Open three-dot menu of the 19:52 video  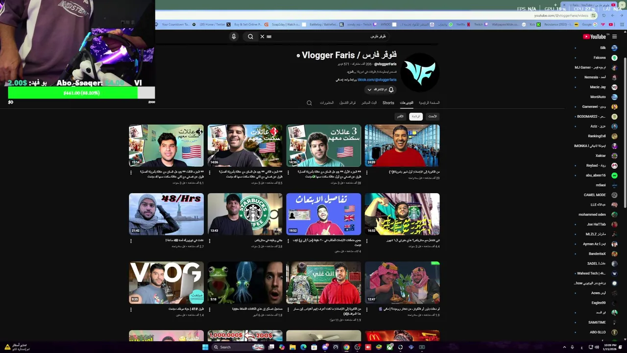tap(288, 241)
